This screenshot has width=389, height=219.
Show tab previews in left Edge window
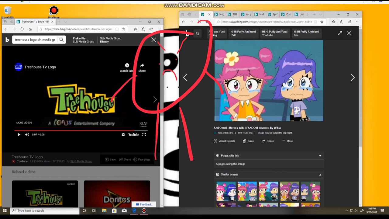[x=65, y=22]
